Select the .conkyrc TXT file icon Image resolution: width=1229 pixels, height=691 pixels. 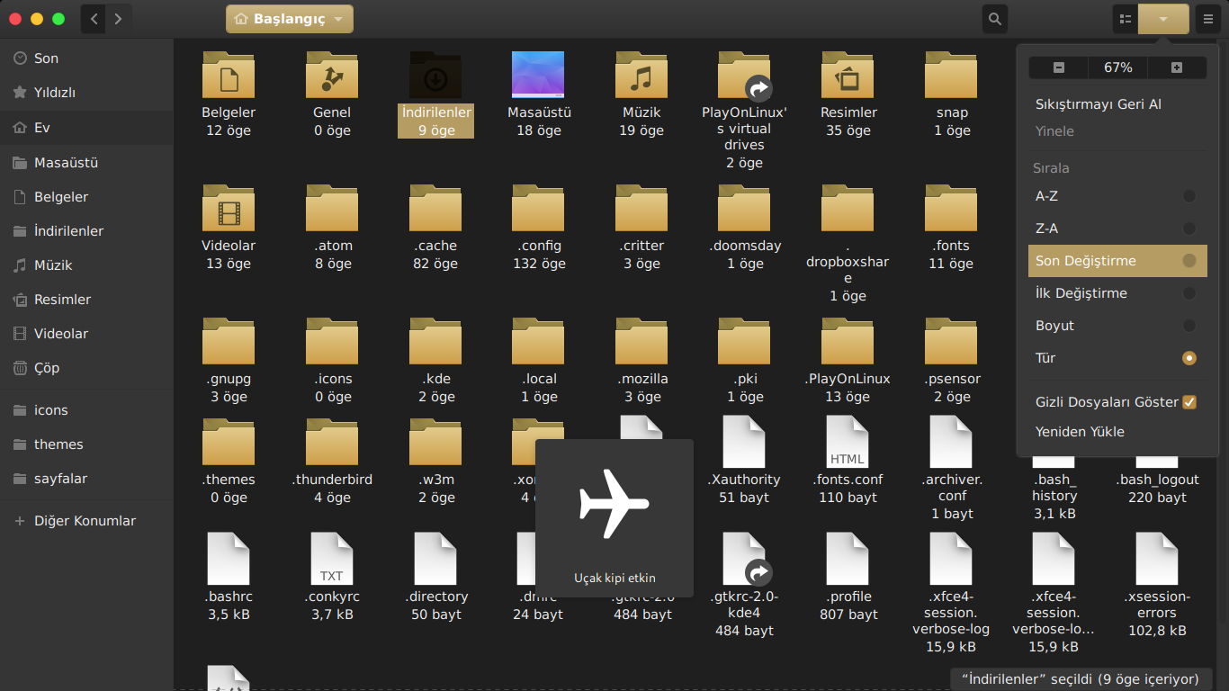(x=332, y=559)
